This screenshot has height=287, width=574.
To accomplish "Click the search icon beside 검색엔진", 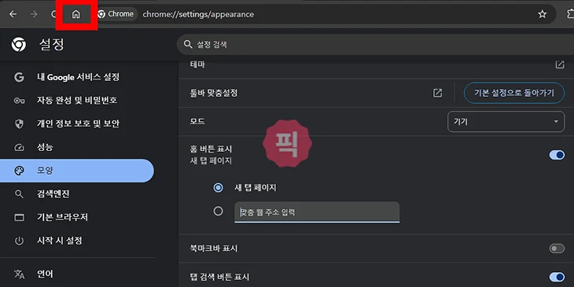I will click(x=19, y=194).
